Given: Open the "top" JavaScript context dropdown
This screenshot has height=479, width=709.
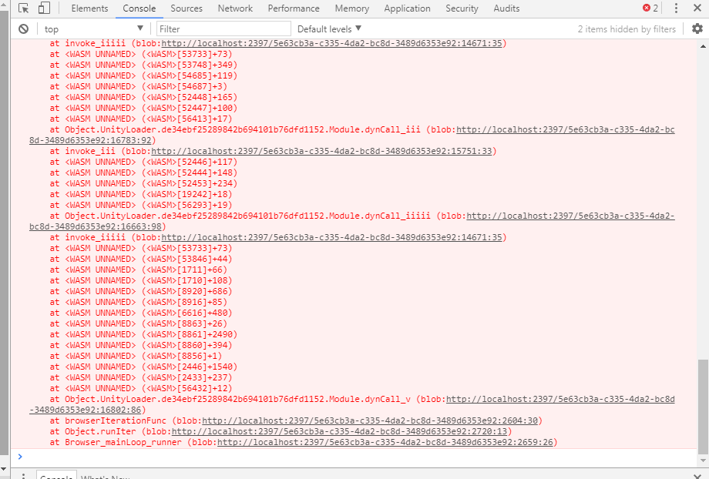Looking at the screenshot, I should pyautogui.click(x=93, y=28).
